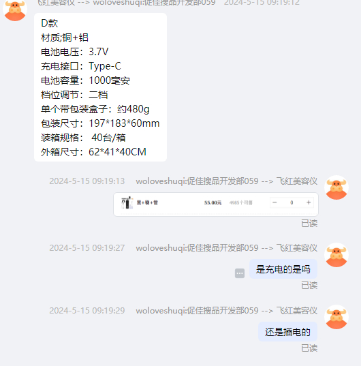Click the plus icon in quantity stepper
The width and height of the screenshot is (361, 366).
[x=309, y=202]
